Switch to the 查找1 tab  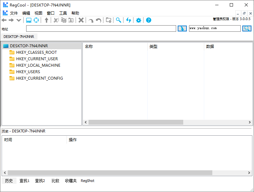(25, 181)
